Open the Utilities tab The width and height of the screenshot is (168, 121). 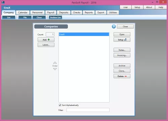[113, 12]
